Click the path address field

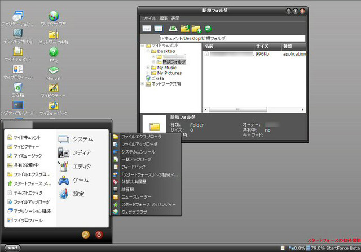coord(223,38)
